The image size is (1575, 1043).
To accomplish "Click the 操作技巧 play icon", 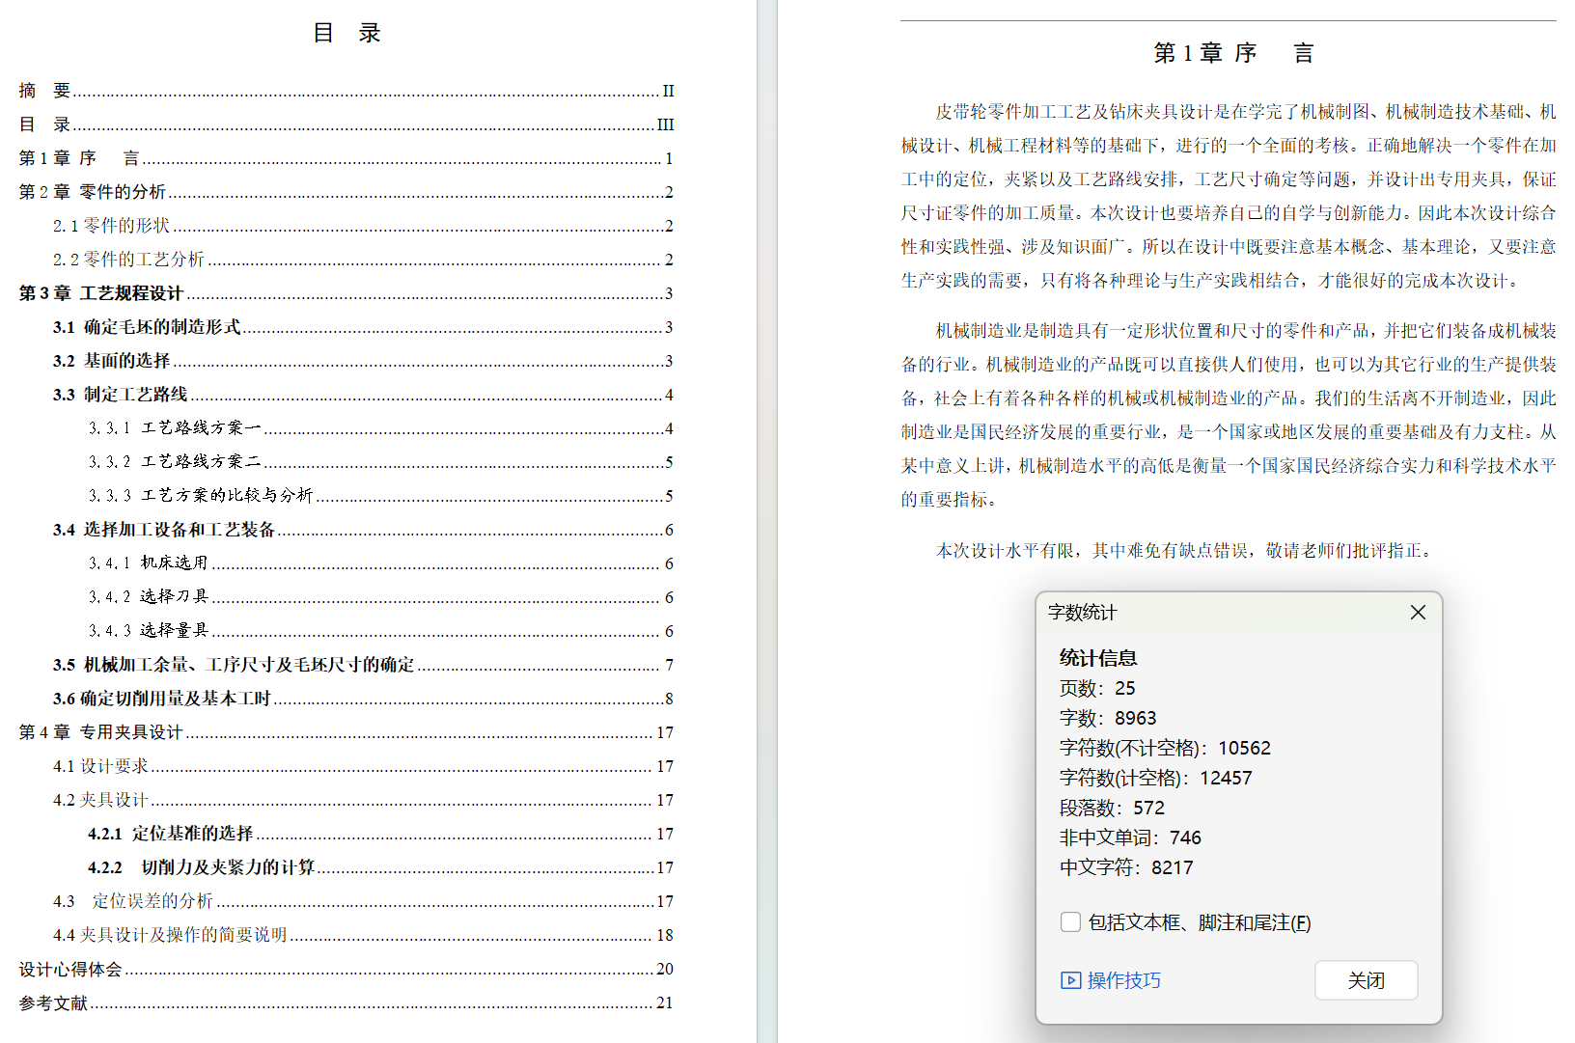I will coord(1070,980).
